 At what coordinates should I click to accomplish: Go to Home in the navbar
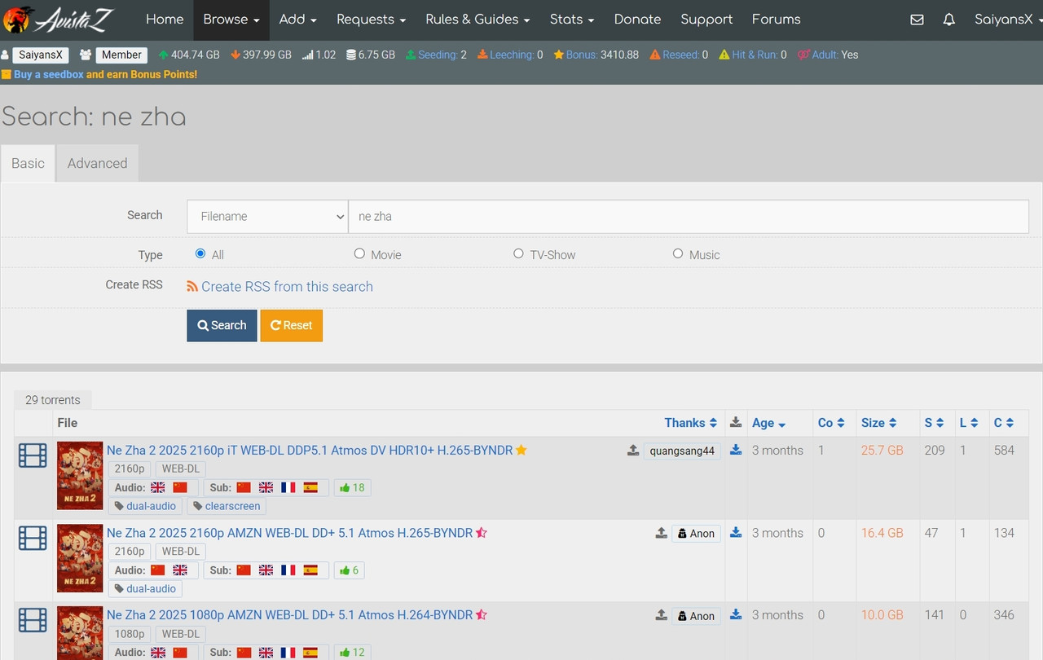coord(165,20)
